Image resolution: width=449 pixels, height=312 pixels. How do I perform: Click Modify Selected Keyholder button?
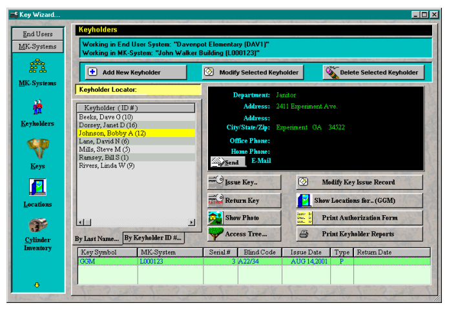point(253,72)
